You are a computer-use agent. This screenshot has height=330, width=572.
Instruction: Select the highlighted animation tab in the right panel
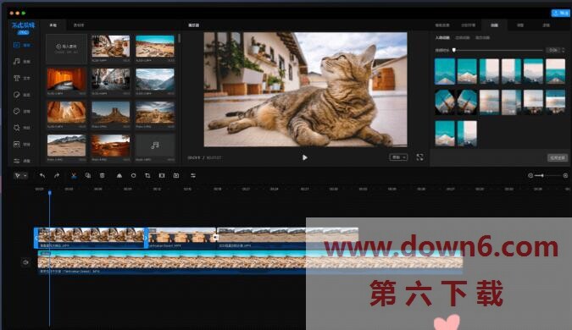coord(494,25)
